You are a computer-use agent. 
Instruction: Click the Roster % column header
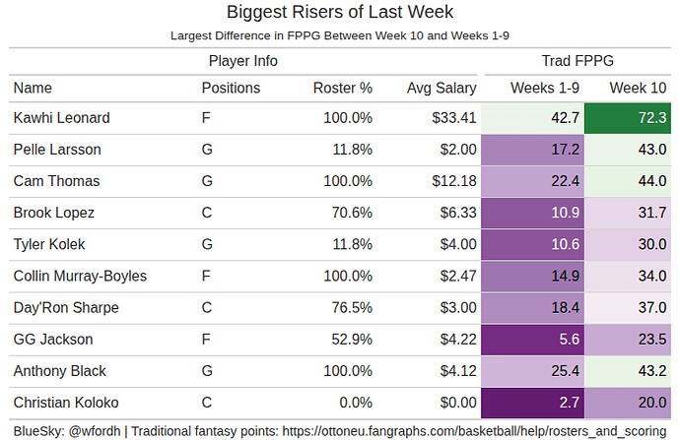(x=342, y=88)
